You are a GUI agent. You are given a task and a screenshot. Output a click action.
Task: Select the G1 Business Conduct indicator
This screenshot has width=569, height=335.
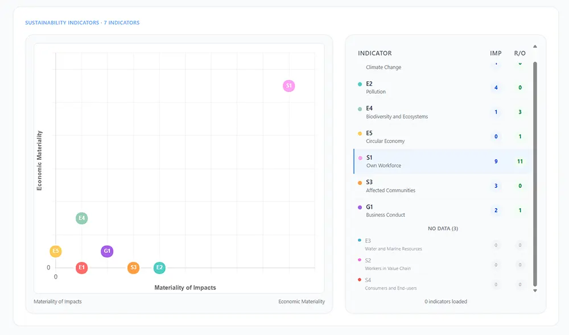coord(421,210)
